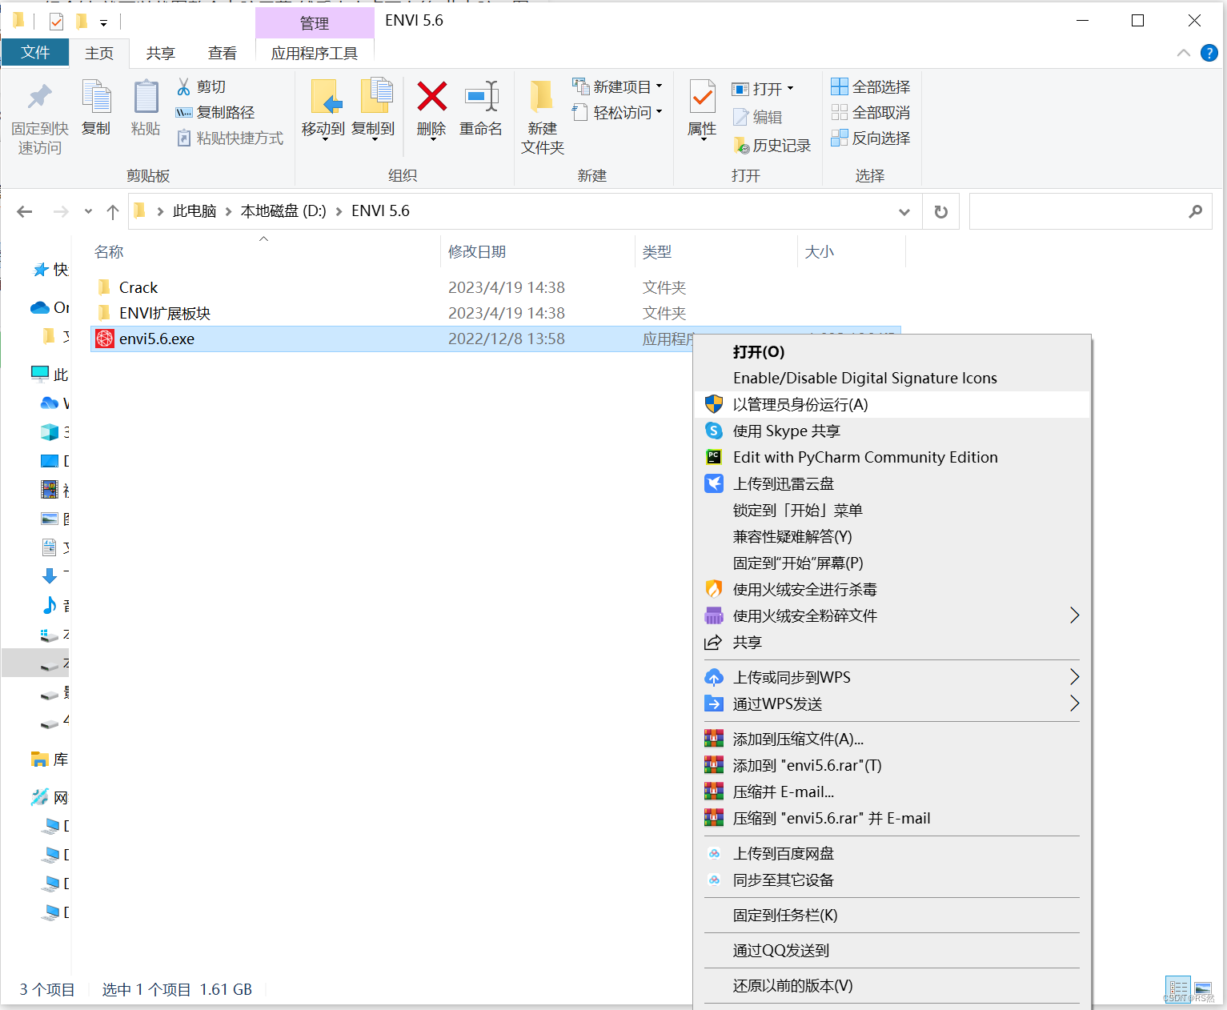The height and width of the screenshot is (1010, 1227).
Task: Choose 通过QQ发送到
Action: tap(892, 950)
